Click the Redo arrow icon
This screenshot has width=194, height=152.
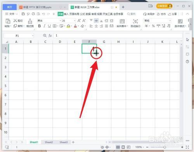click(48, 14)
